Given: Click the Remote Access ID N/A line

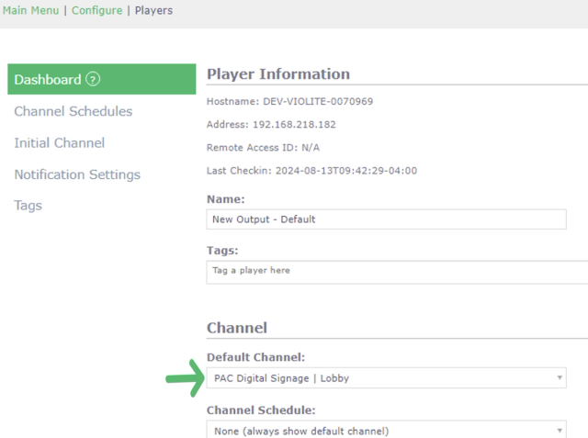Looking at the screenshot, I should pos(264,148).
